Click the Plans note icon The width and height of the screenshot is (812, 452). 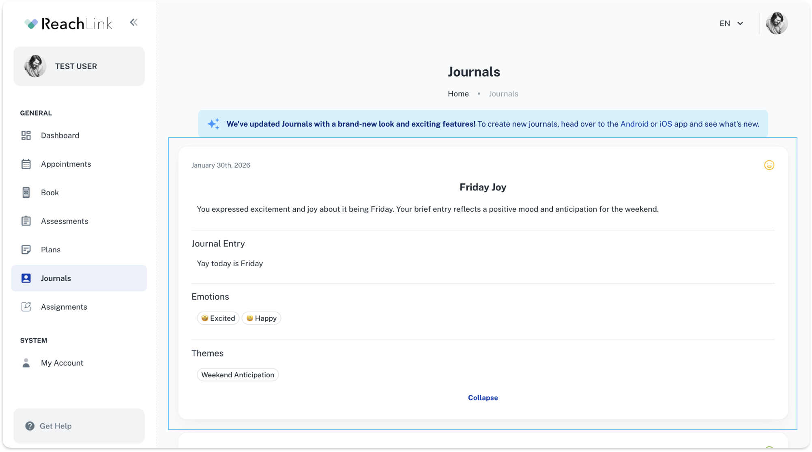pyautogui.click(x=26, y=250)
